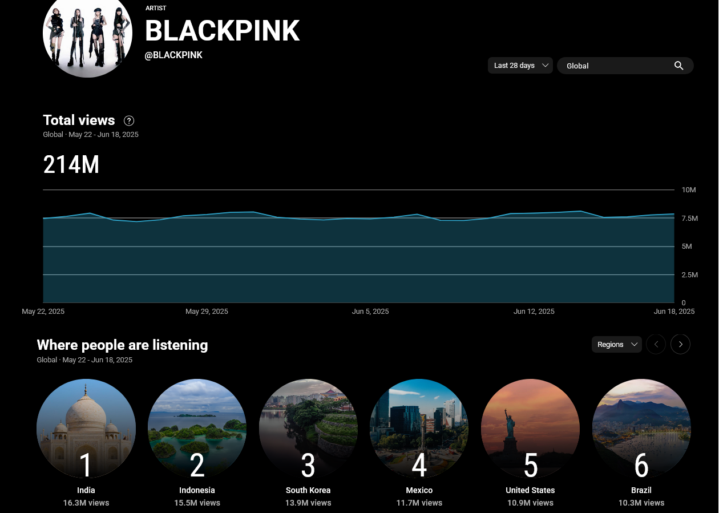The width and height of the screenshot is (719, 513).
Task: Click the 7.5M y-axis label
Action: 689,219
